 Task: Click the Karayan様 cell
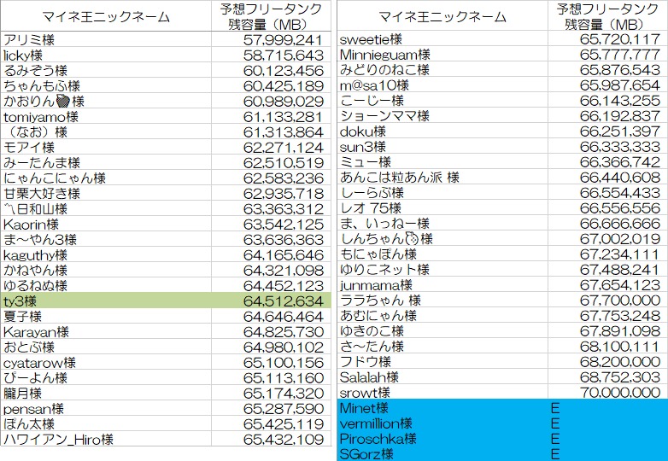[106, 331]
